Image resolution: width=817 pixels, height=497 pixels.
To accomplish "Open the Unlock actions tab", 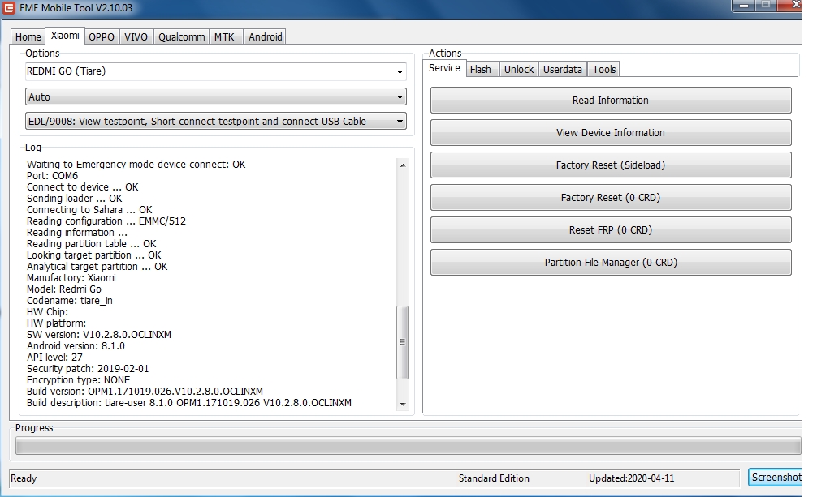I will (x=519, y=69).
